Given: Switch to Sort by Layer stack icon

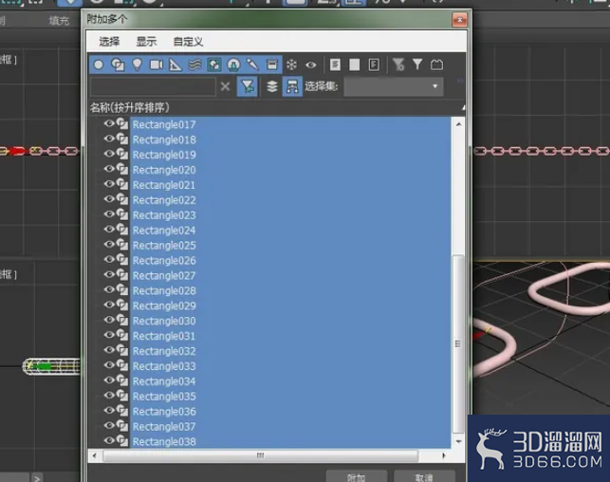Looking at the screenshot, I should 272,86.
